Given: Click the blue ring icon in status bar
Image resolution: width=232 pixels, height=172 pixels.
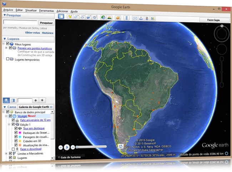Looking at the screenshot, I should (227, 153).
